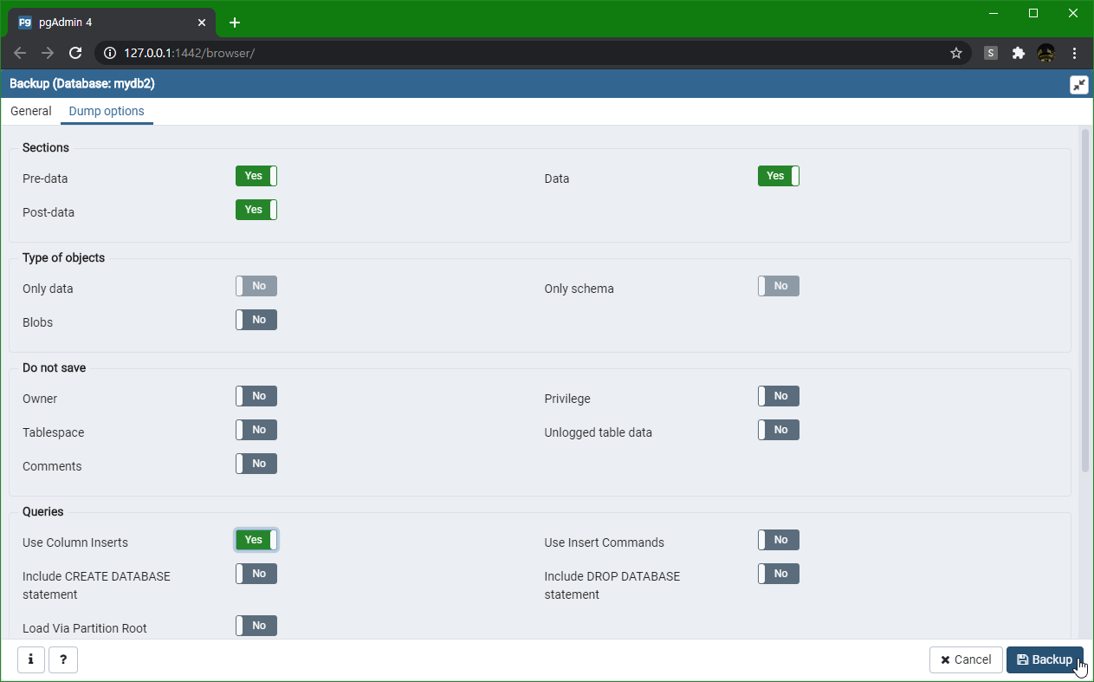Click the Type of objects heading

(64, 257)
